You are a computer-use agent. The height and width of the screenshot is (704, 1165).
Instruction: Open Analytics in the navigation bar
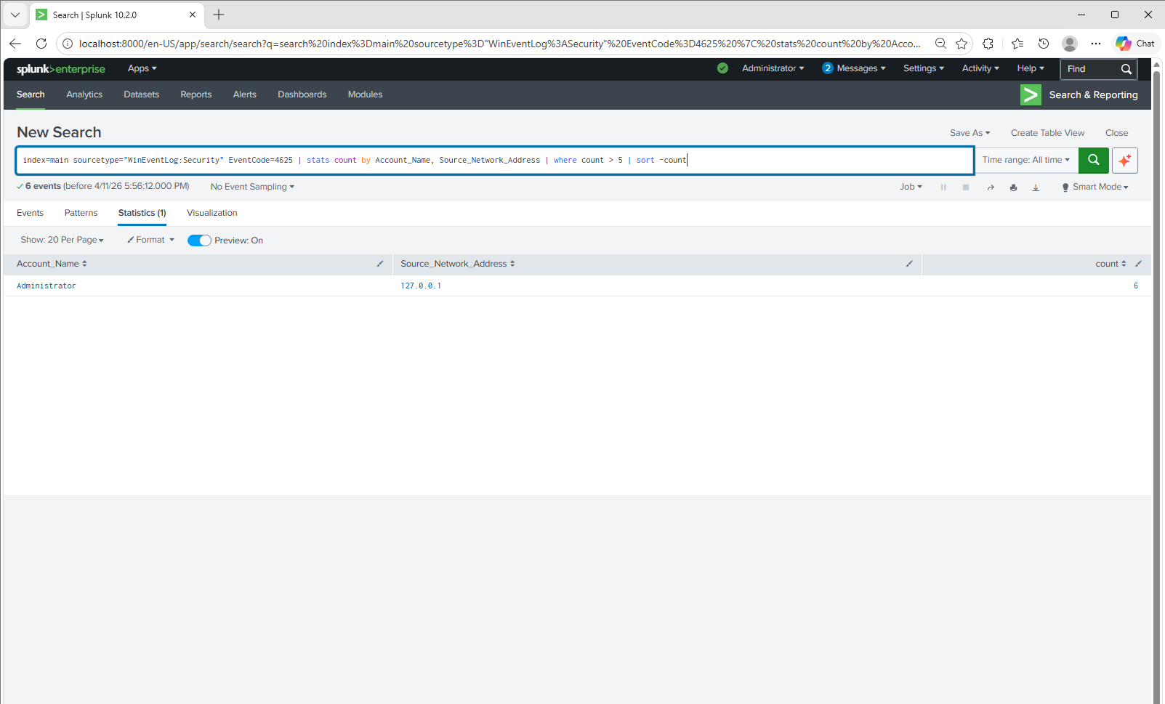pyautogui.click(x=84, y=94)
